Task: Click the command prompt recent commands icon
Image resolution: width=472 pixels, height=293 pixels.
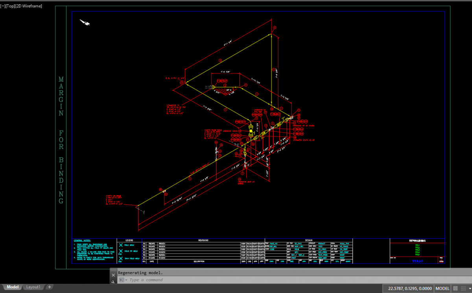Action: (122, 280)
